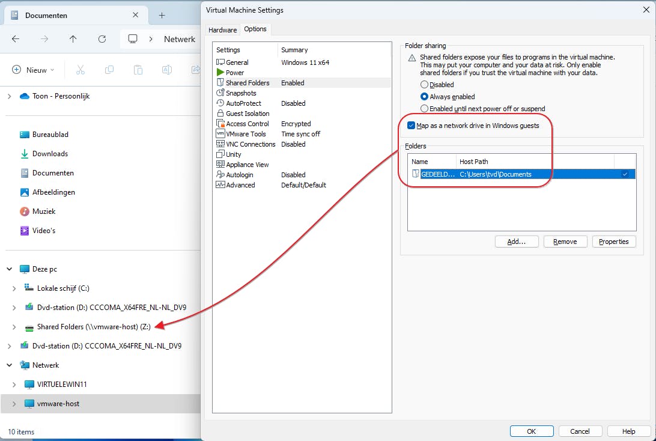Close the Documenten Explorer tab
The width and height of the screenshot is (656, 441).
pyautogui.click(x=136, y=15)
